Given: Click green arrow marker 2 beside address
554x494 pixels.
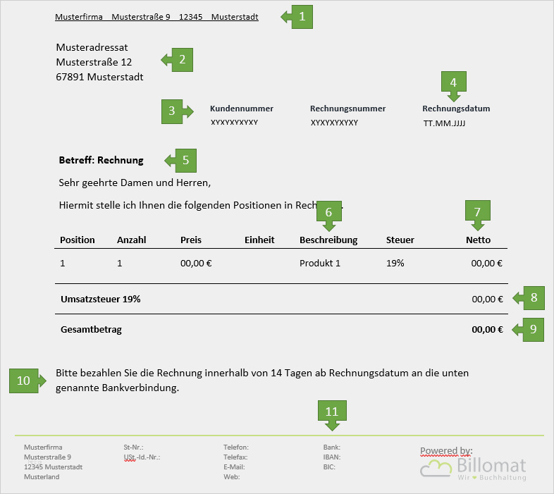Looking at the screenshot, I should (178, 60).
